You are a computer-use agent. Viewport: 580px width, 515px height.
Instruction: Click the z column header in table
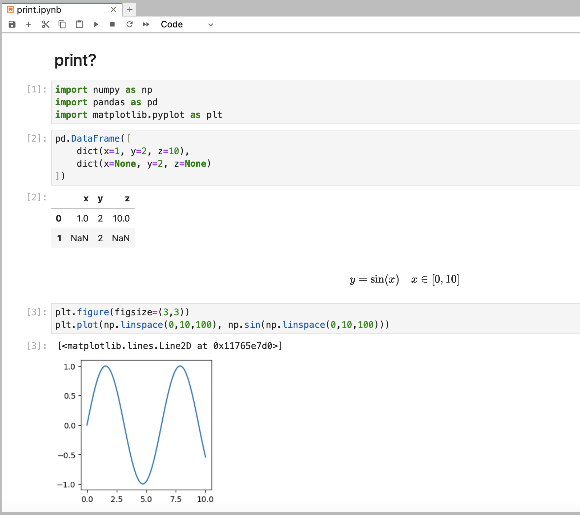click(x=127, y=198)
